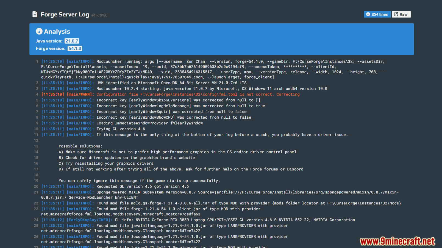Image resolution: width=442 pixels, height=248 pixels.
Task: Click solution A about high performance graphics
Action: pyautogui.click(x=177, y=152)
